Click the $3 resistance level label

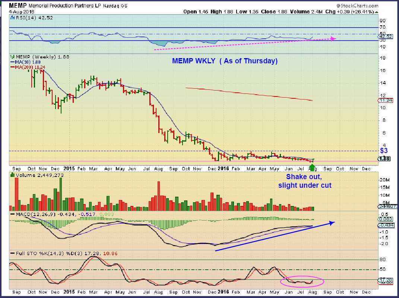coord(384,150)
